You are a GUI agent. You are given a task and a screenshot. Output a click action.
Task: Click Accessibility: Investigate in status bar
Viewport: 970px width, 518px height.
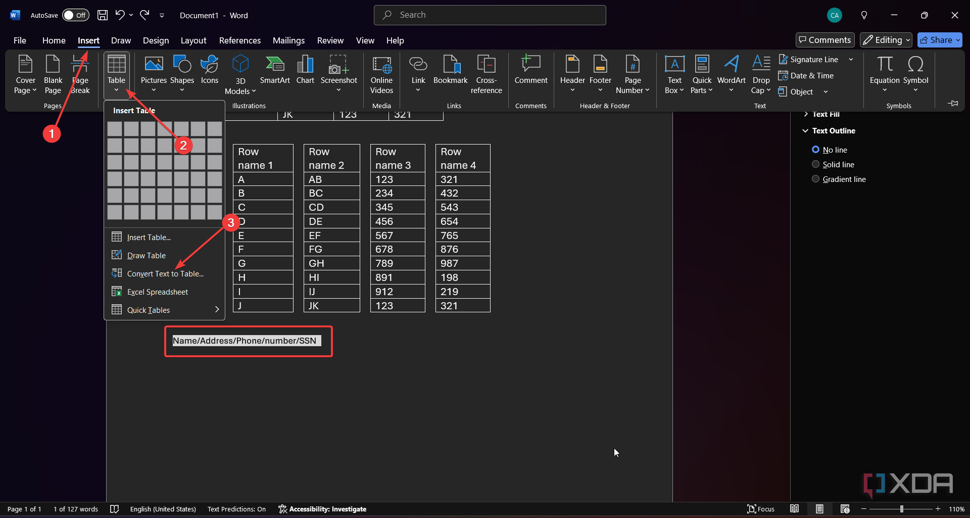click(322, 509)
